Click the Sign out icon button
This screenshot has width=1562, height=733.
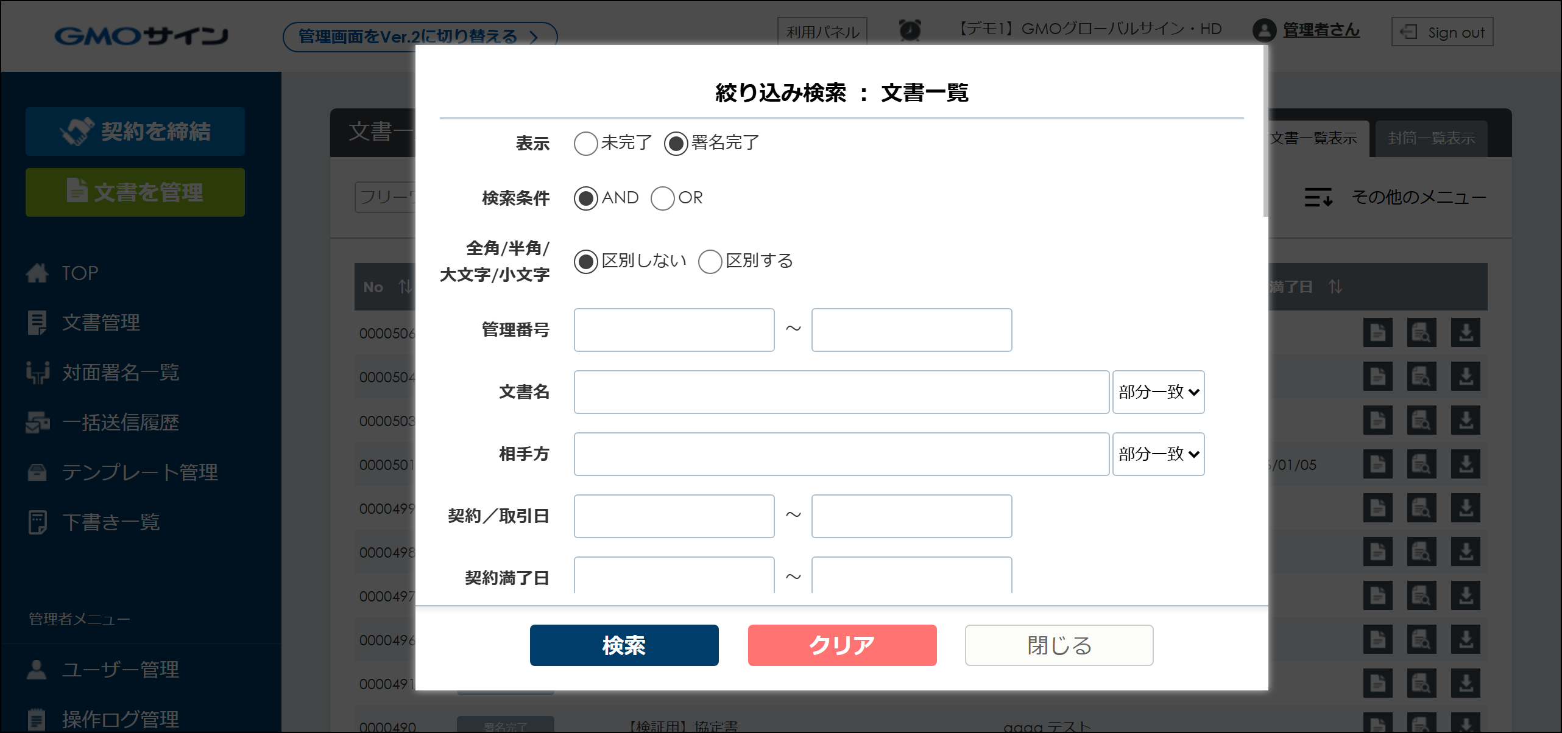(1408, 32)
